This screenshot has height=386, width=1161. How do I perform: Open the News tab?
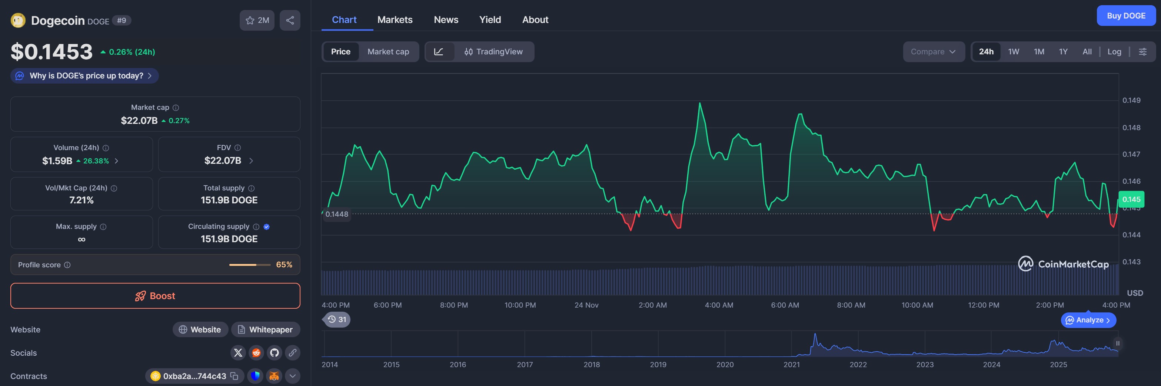tap(446, 20)
